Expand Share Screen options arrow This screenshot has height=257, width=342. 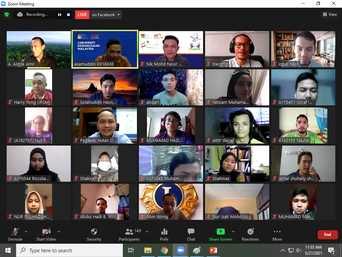233,231
